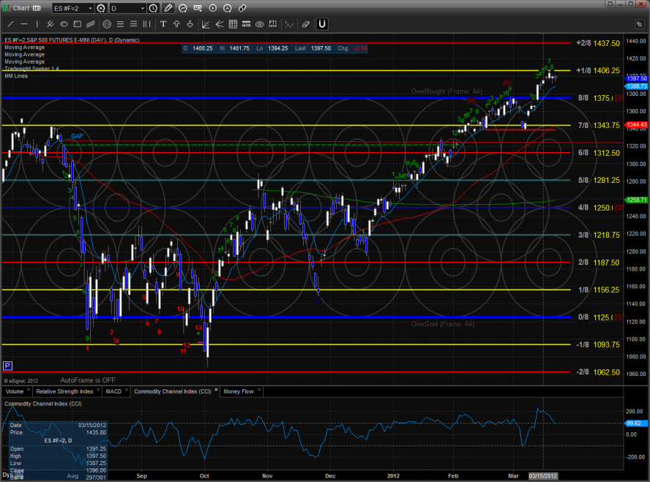Select the horizontal line tool
This screenshot has height=482, width=650.
[x=24, y=24]
